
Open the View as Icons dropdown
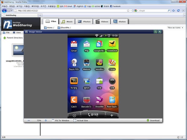pyautogui.click(x=175, y=28)
